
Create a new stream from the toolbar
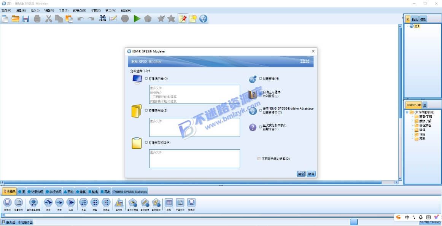tap(5, 19)
